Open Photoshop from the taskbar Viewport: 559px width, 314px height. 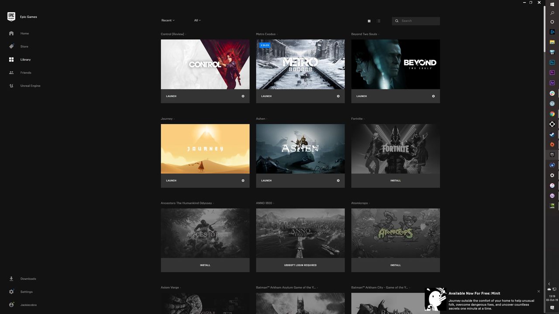(x=552, y=62)
